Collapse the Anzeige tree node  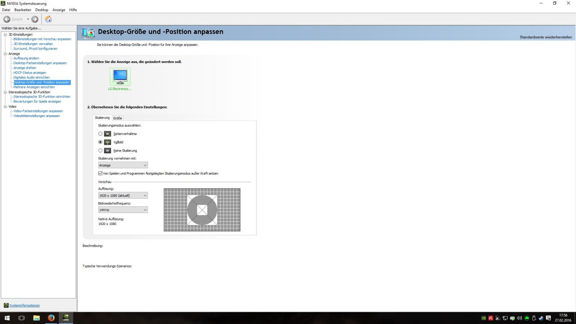click(x=5, y=54)
